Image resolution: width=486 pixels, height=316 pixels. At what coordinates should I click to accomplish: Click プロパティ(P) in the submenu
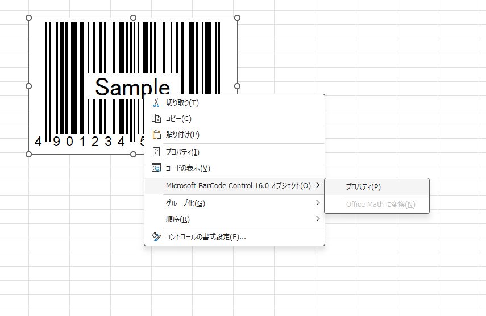[x=363, y=186]
